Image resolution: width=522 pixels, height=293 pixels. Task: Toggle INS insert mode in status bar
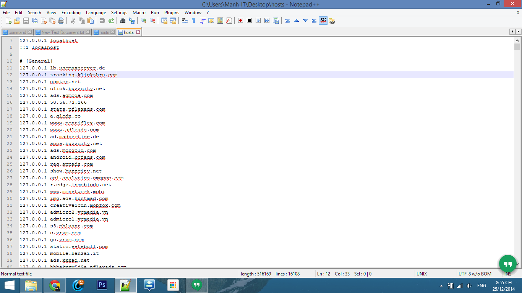click(x=508, y=274)
